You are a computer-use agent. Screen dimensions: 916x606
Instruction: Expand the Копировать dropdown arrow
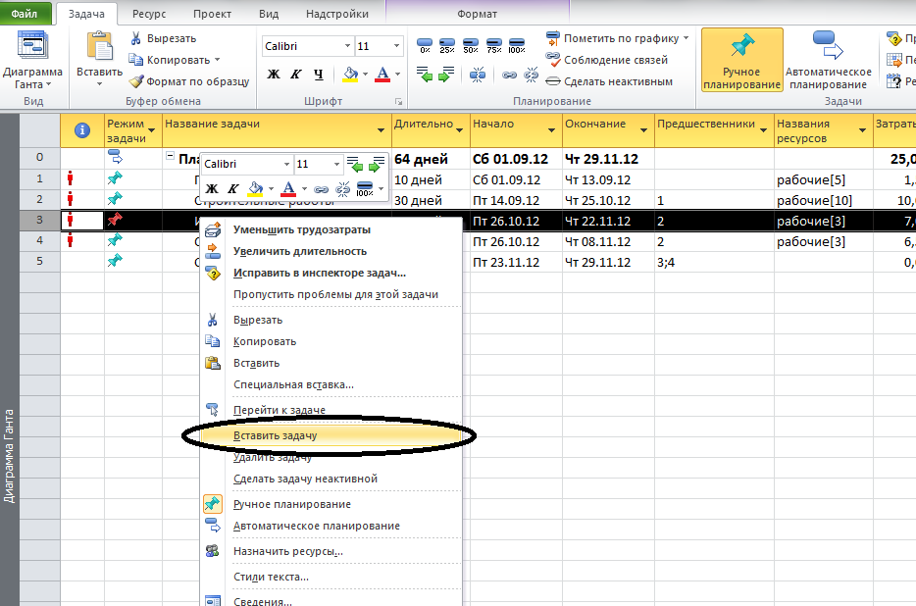218,60
